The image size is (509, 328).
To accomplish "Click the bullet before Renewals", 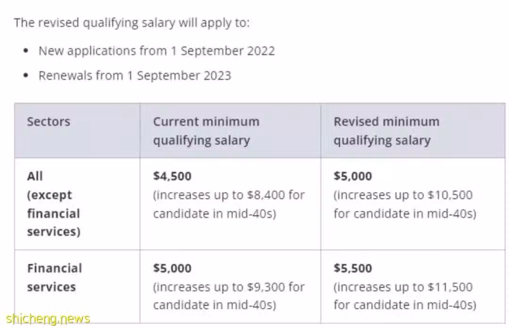I will tap(26, 76).
